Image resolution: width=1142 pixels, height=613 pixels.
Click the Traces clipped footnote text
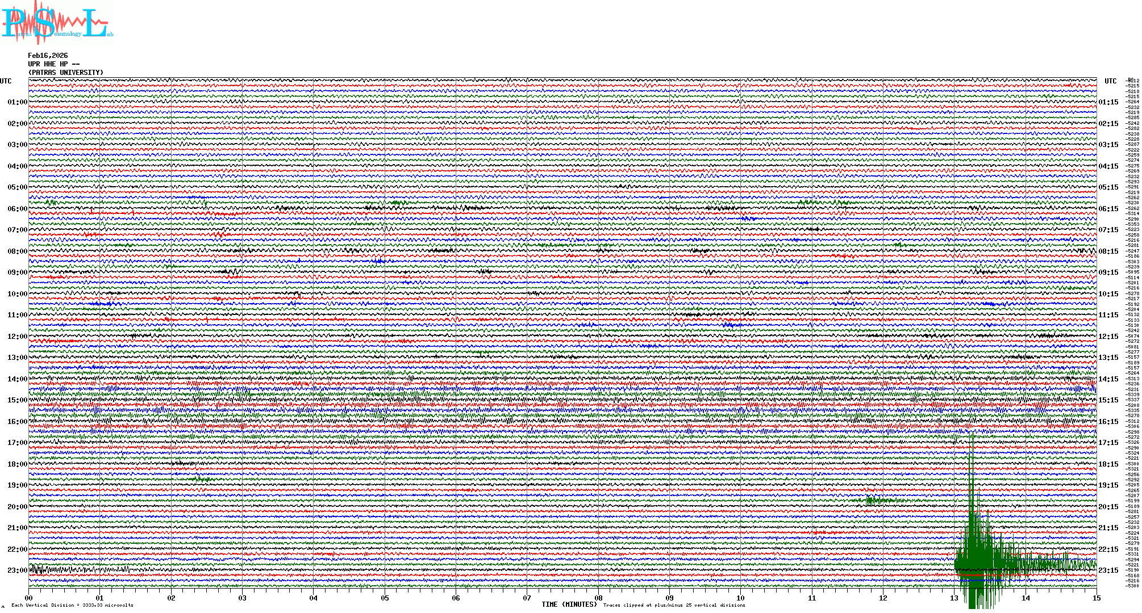(x=674, y=605)
